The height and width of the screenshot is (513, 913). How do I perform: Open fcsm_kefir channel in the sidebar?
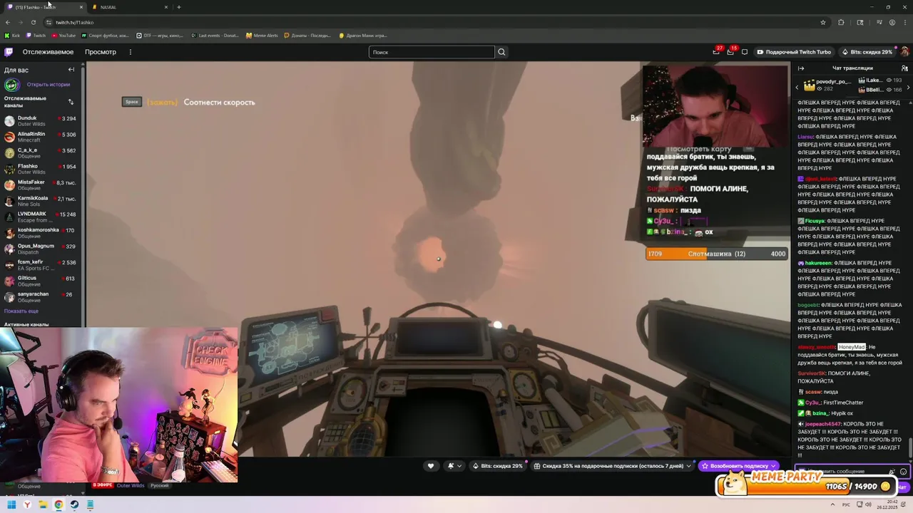[41, 265]
